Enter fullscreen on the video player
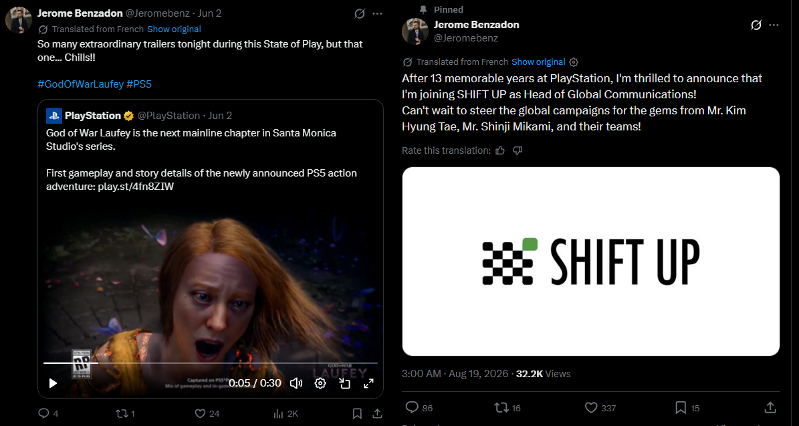799x426 pixels. tap(368, 383)
